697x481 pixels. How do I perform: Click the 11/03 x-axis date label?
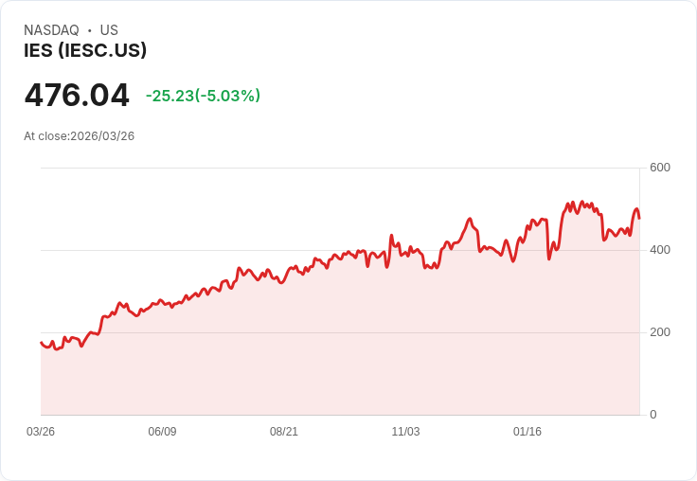pos(405,432)
